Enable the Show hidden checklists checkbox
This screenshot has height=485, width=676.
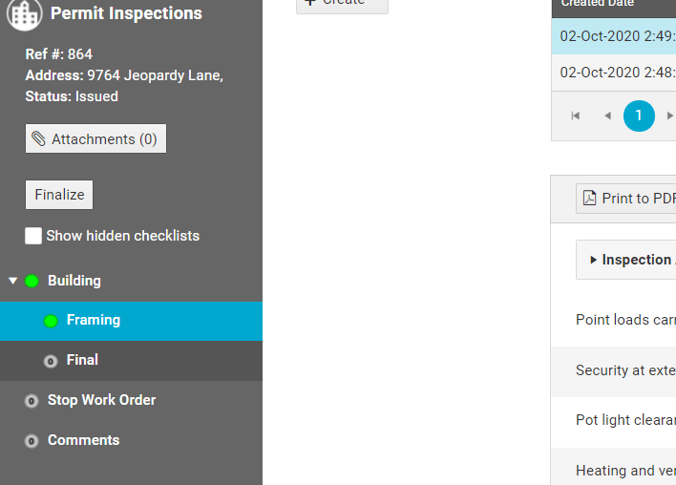click(33, 236)
